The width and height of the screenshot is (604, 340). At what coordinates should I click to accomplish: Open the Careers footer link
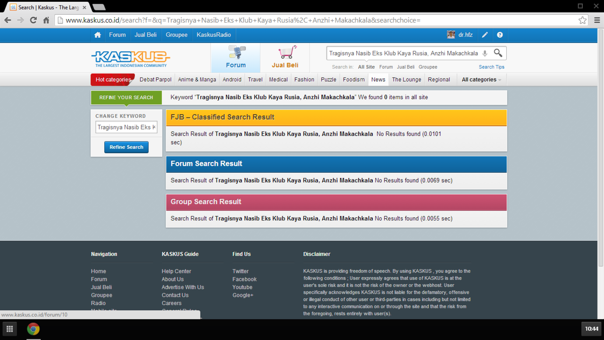click(172, 303)
